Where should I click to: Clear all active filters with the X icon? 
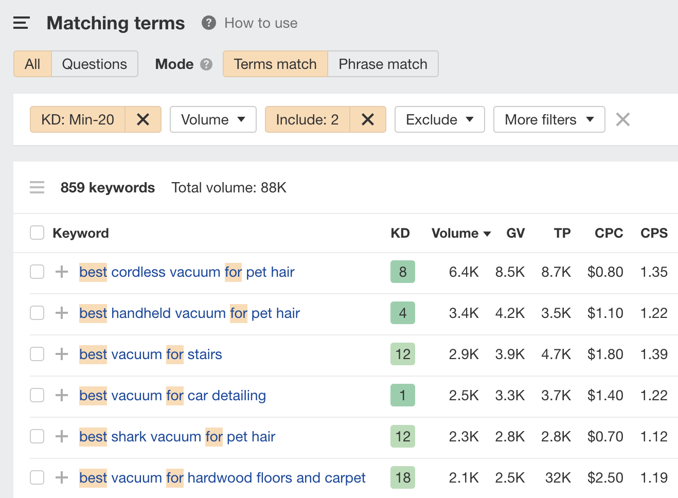[622, 119]
